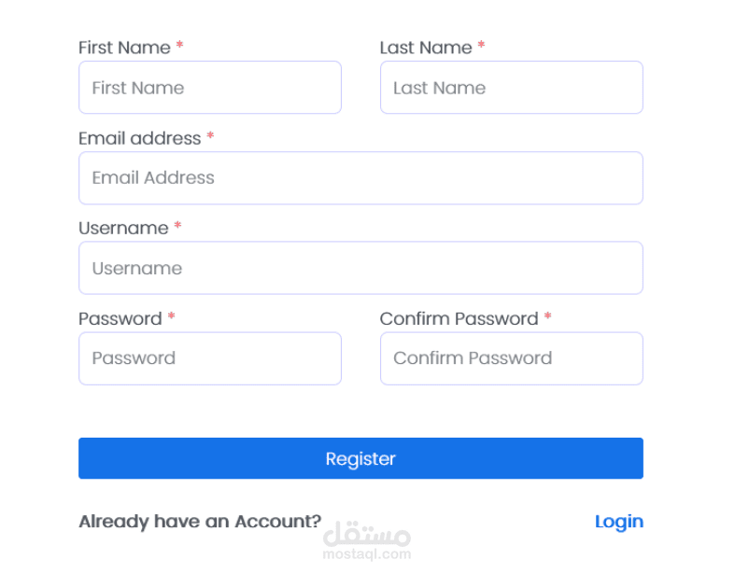This screenshot has height=573, width=735.
Task: Submit the form with Register button
Action: 360,458
